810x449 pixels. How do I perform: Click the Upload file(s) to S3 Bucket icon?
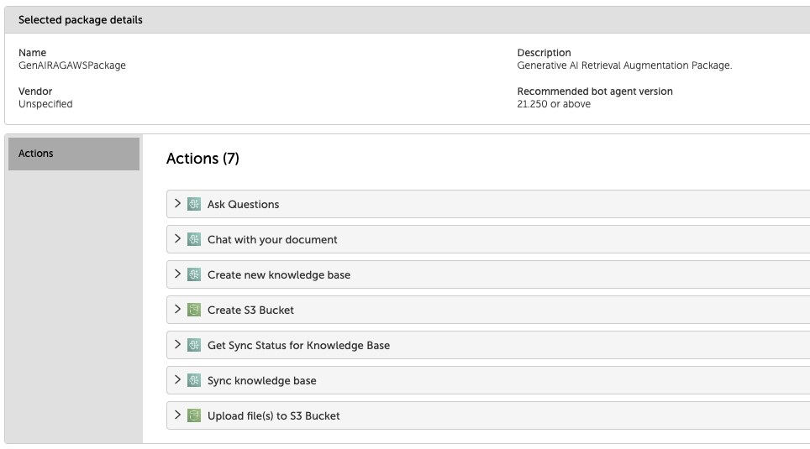[194, 415]
